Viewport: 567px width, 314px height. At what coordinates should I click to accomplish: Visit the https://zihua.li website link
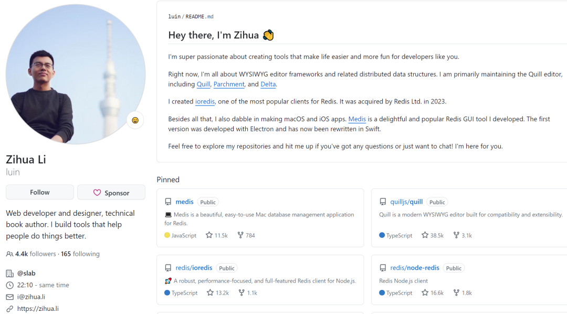(38, 309)
